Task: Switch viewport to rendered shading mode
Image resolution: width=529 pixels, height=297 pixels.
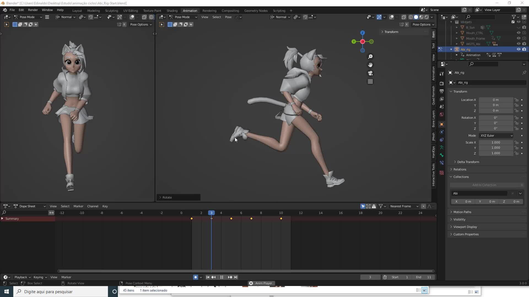Action: (x=427, y=17)
